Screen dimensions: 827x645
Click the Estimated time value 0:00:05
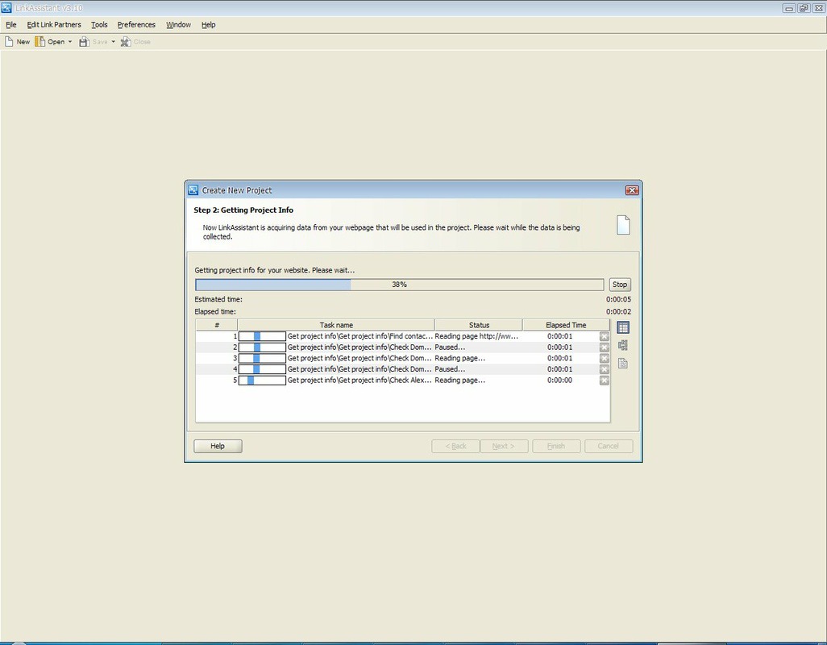coord(618,300)
